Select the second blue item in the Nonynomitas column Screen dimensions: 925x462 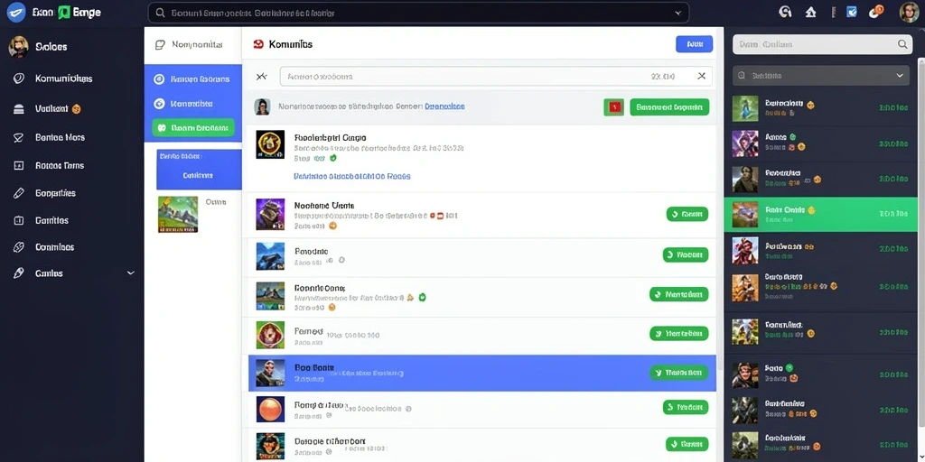tap(193, 104)
